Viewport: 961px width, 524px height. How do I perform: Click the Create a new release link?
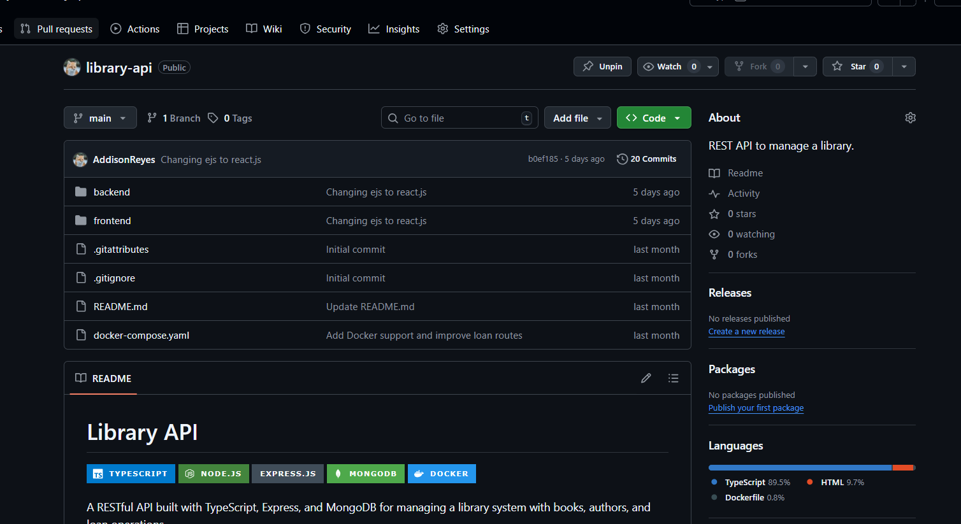(746, 331)
